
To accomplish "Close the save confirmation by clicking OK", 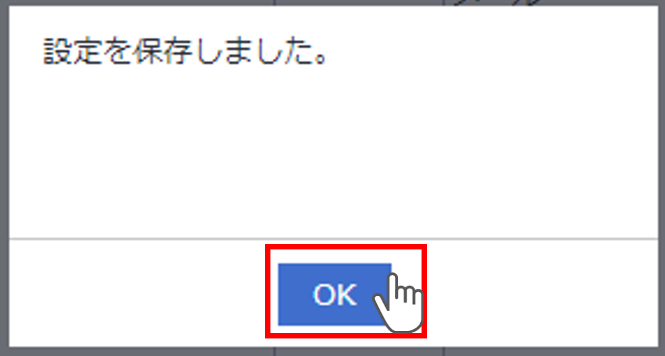I will 335,294.
